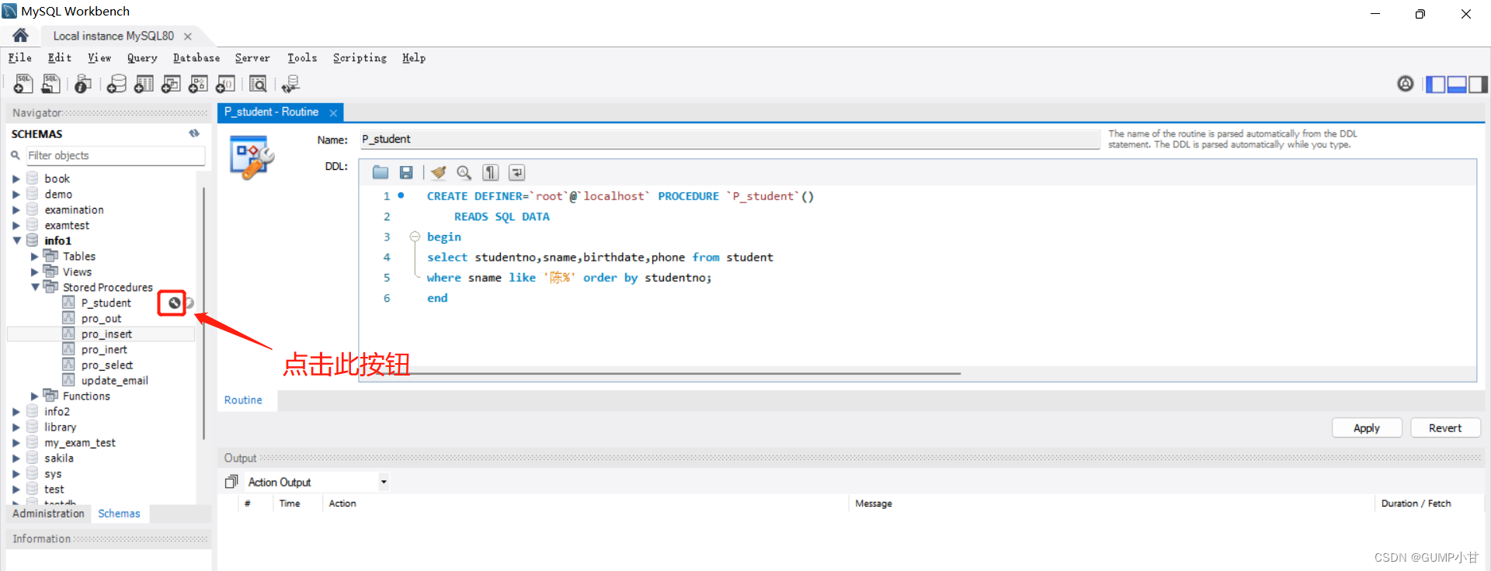Image resolution: width=1491 pixels, height=571 pixels.
Task: Expand the Views node
Action: [34, 272]
